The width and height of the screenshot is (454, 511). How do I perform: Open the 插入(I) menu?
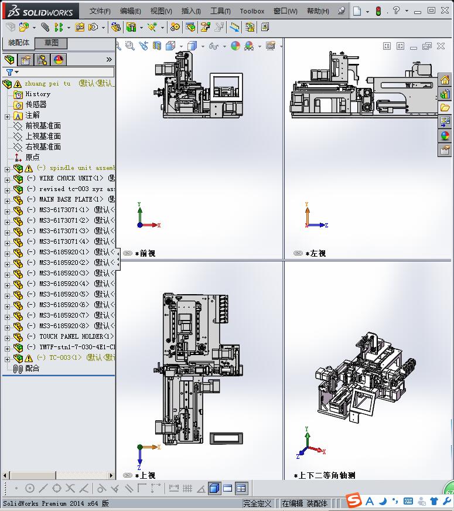[x=191, y=11]
